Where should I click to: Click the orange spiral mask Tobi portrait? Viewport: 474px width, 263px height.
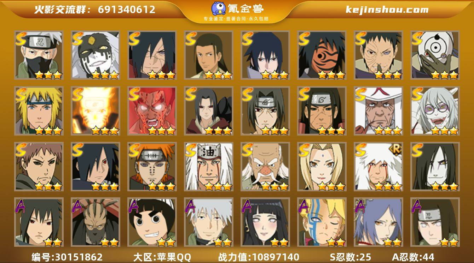point(322,55)
